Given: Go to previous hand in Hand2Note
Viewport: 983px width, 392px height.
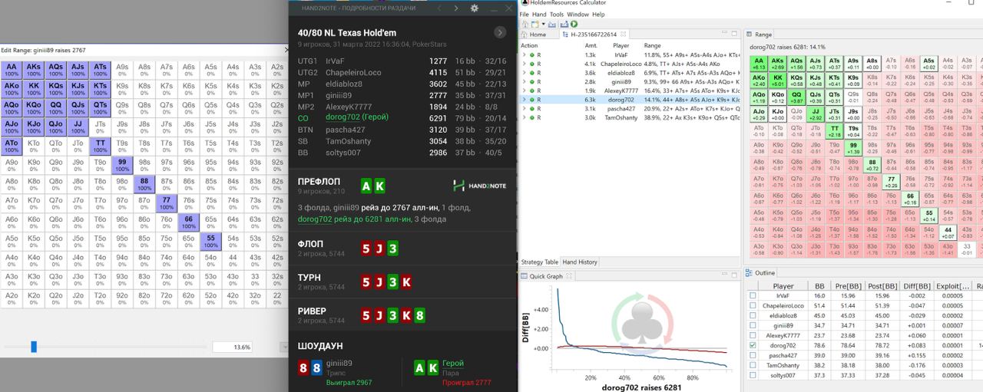Looking at the screenshot, I should point(439,8).
